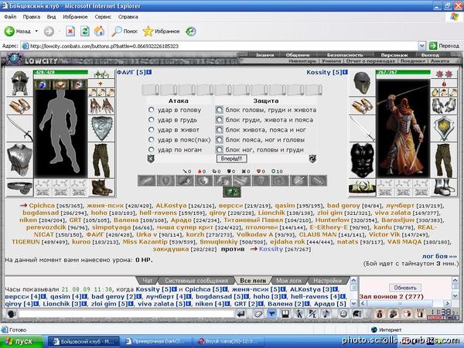Click Kossity's black chest armor slot
Viewport: 464px width, 348px height.
tap(362, 160)
